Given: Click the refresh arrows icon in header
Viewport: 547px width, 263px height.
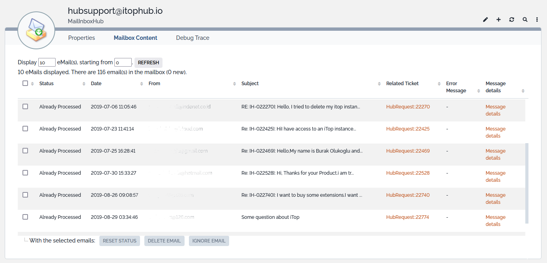Looking at the screenshot, I should (512, 20).
